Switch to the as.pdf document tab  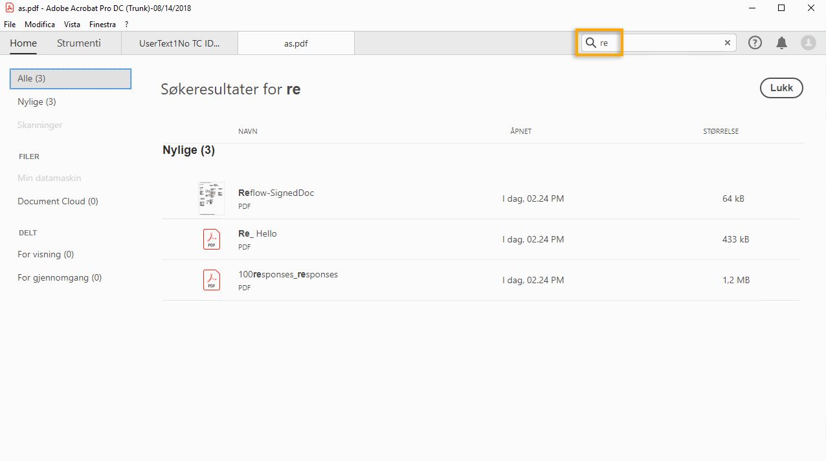(296, 43)
